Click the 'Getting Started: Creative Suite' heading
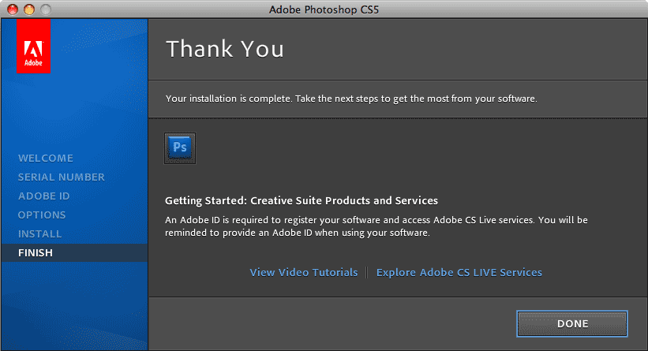Screen dimensions: 648x351 tap(302, 200)
